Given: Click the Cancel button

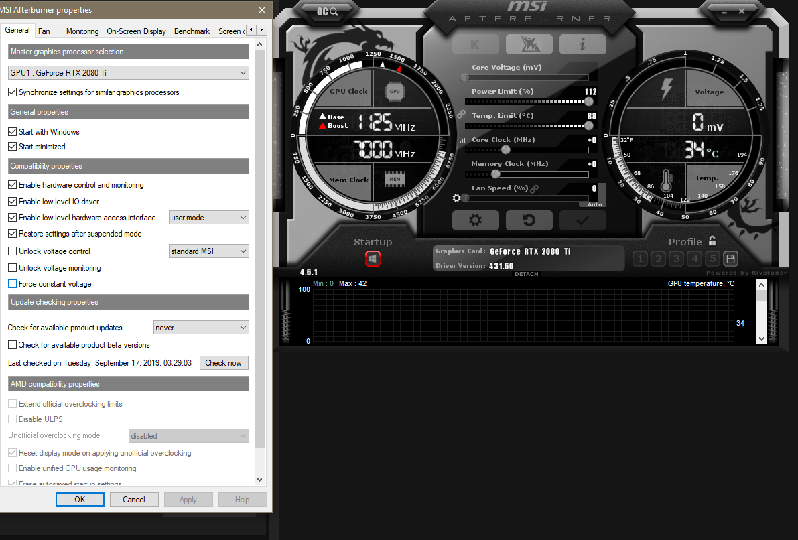Looking at the screenshot, I should click(x=134, y=499).
